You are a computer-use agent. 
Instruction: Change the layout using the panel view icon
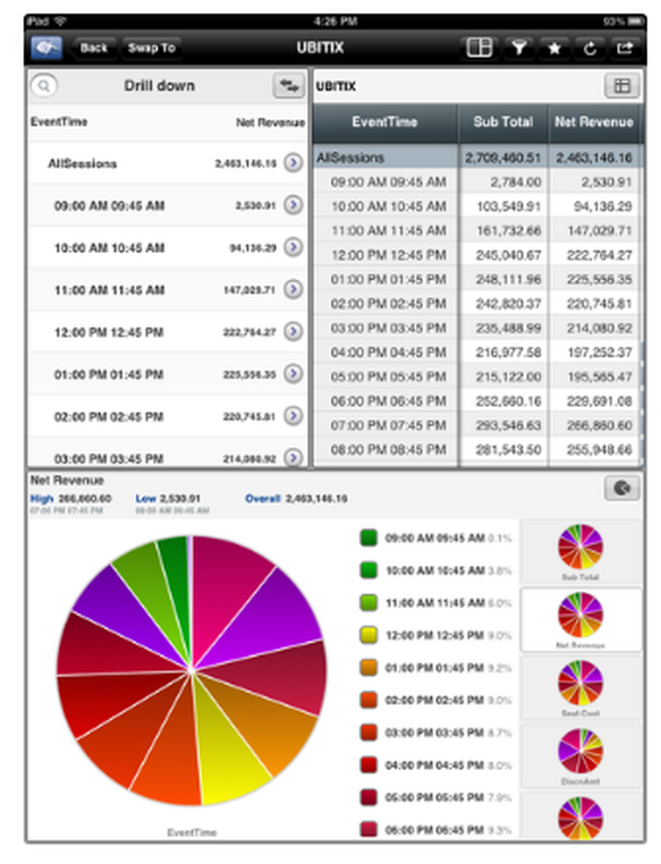[481, 47]
